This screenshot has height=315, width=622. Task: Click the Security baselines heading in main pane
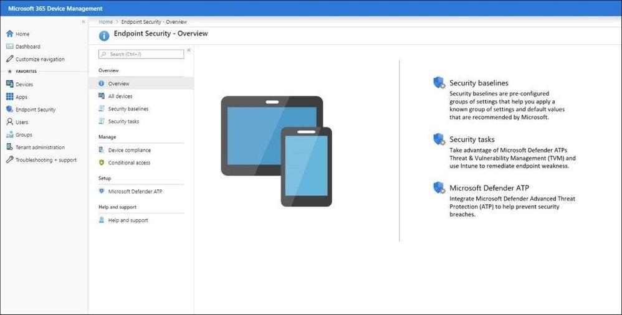(x=479, y=83)
